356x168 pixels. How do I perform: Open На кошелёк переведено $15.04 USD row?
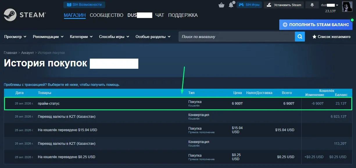(178, 130)
